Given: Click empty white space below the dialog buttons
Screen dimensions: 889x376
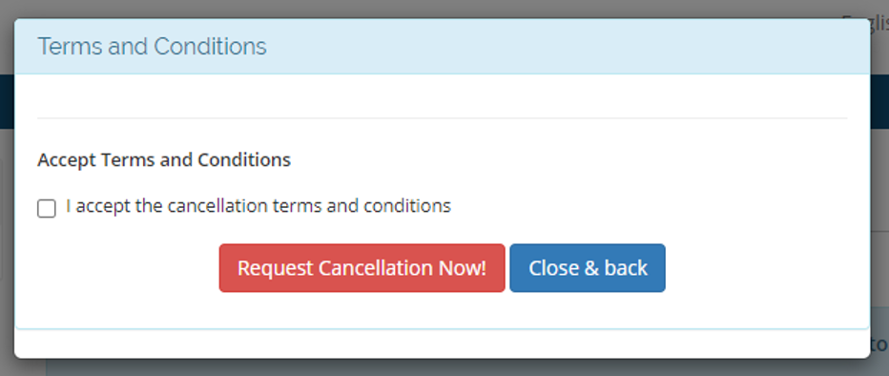Looking at the screenshot, I should [443, 309].
